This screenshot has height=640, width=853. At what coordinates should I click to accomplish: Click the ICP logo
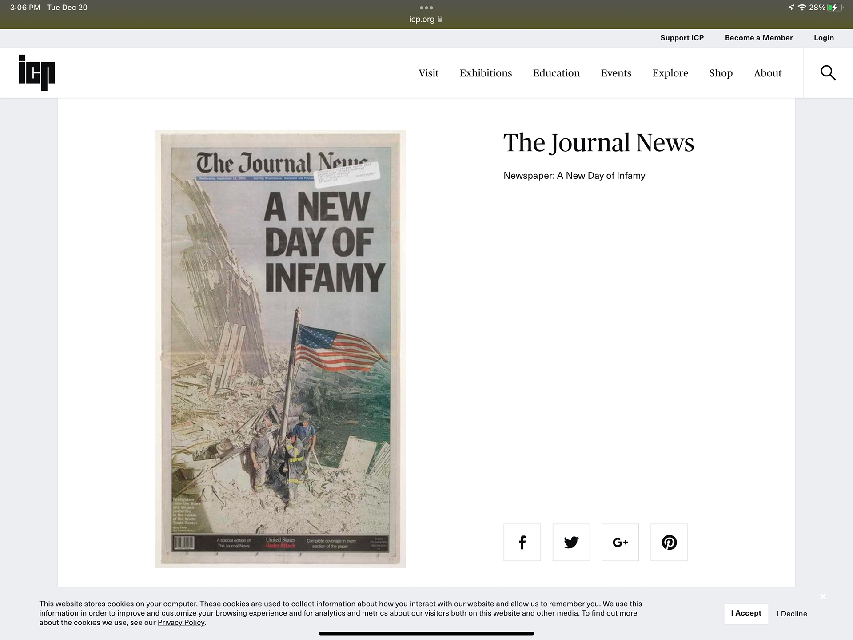tap(36, 72)
